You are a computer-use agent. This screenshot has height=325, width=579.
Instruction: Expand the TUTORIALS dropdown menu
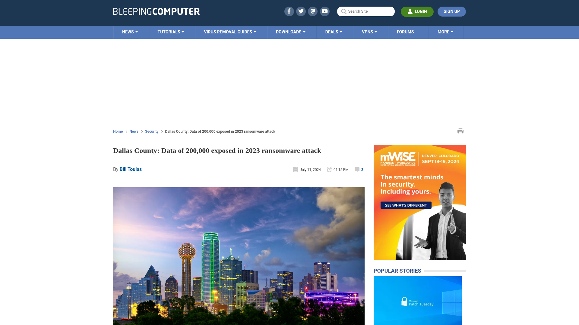pos(170,32)
